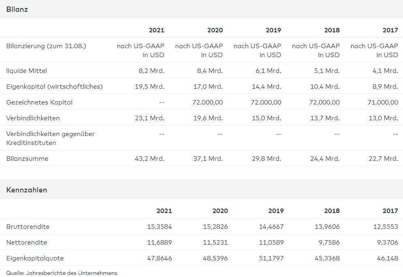Click the 51,1797 Eigenkapitalquote value
The width and height of the screenshot is (403, 277).
click(x=271, y=258)
